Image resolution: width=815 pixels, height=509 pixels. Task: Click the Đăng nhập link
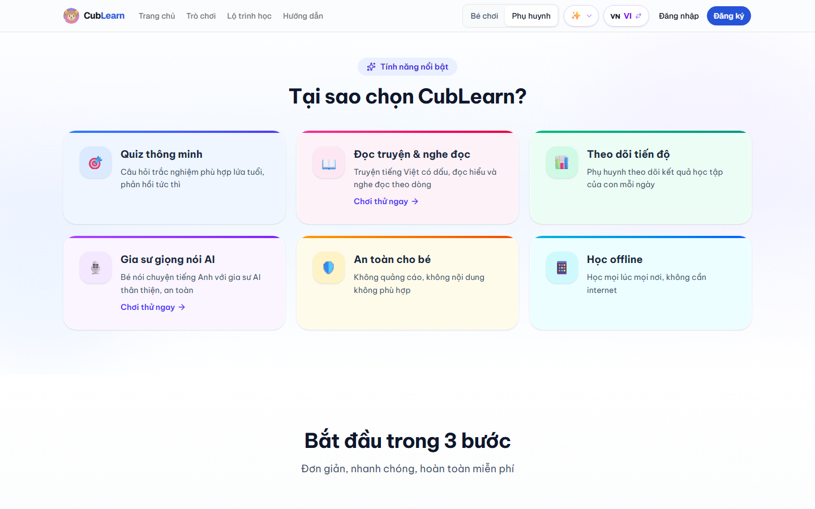click(679, 16)
